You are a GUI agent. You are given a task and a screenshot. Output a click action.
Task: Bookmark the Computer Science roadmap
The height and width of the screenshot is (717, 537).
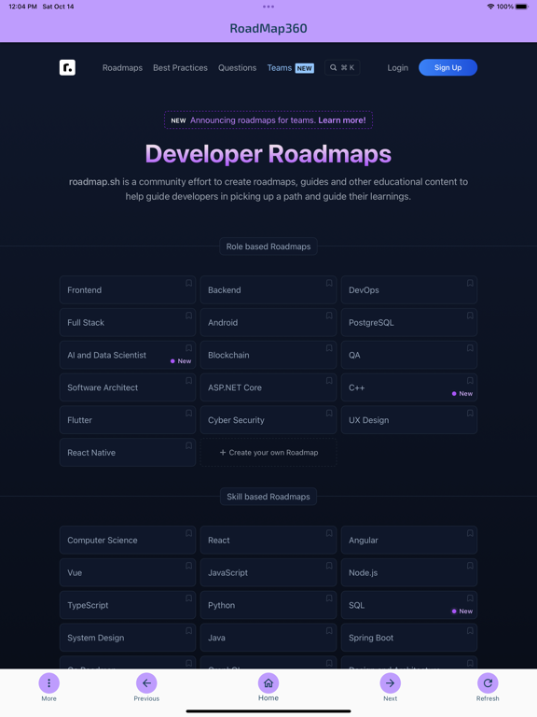(x=188, y=533)
